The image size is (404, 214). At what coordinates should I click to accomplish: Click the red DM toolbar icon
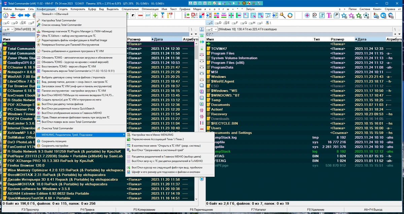[194, 15]
